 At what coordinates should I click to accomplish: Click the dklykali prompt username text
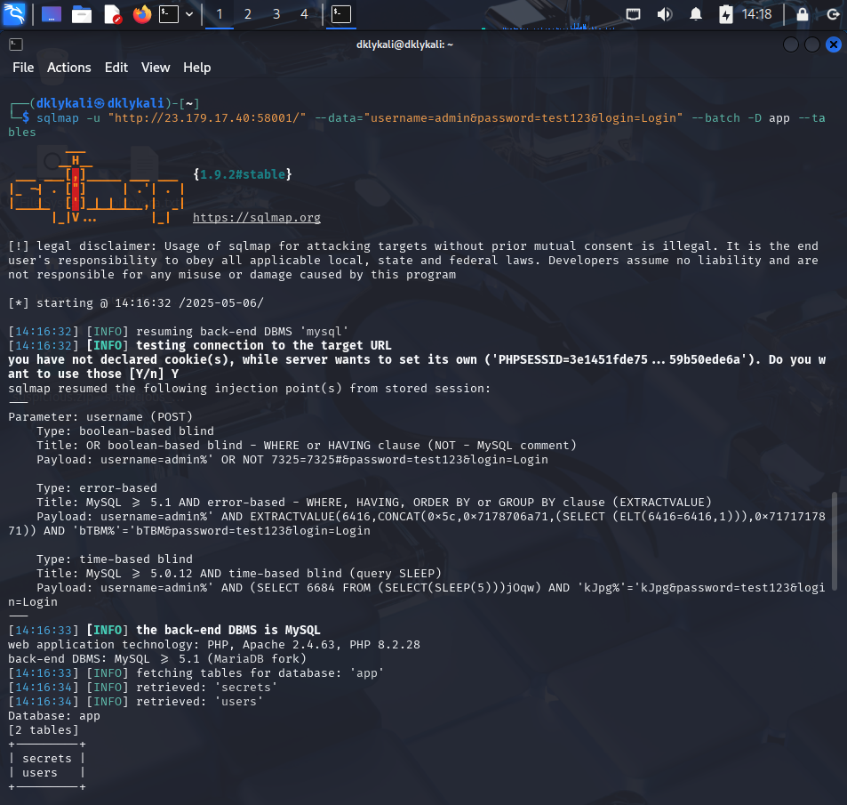tap(65, 103)
